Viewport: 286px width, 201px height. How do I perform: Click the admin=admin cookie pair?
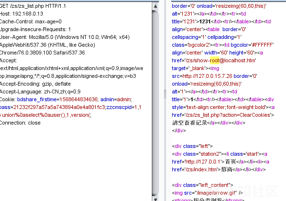pyautogui.click(x=115, y=99)
